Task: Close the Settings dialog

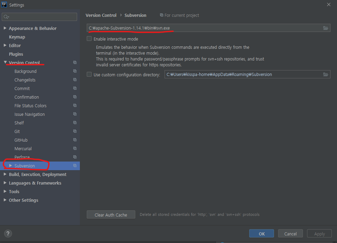Action: coord(329,4)
